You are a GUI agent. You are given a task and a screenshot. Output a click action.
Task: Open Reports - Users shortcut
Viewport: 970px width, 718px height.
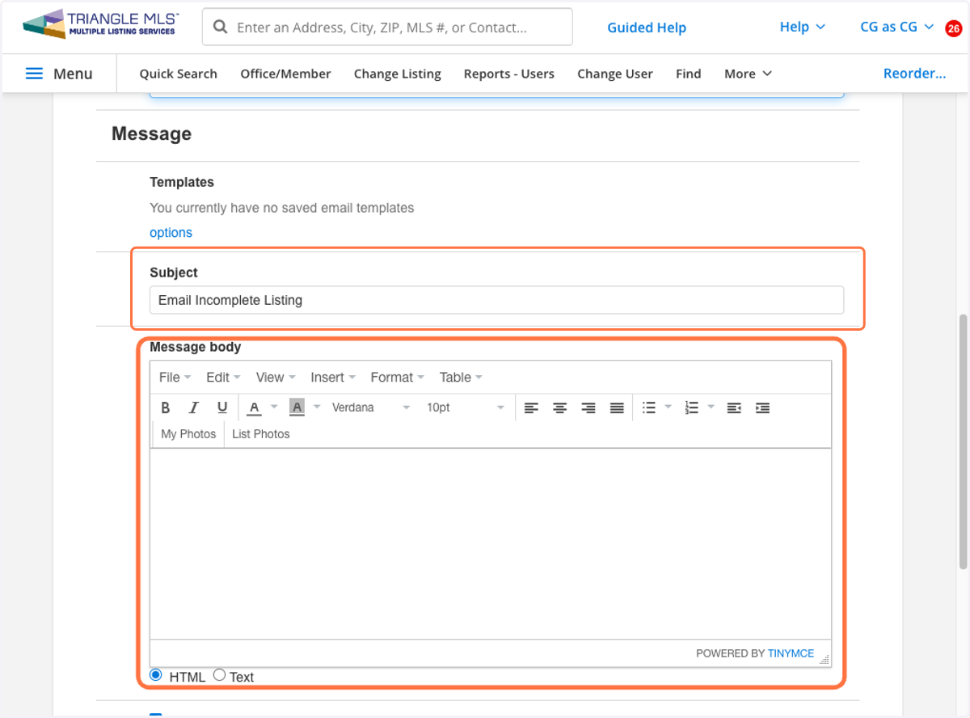(509, 74)
